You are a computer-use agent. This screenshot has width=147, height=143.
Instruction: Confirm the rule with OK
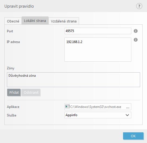tap(133, 136)
